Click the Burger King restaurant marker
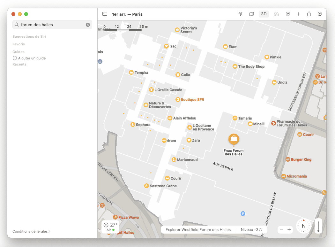335x247 pixels. coord(288,159)
